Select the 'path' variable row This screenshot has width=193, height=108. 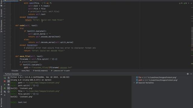[x=157, y=80]
